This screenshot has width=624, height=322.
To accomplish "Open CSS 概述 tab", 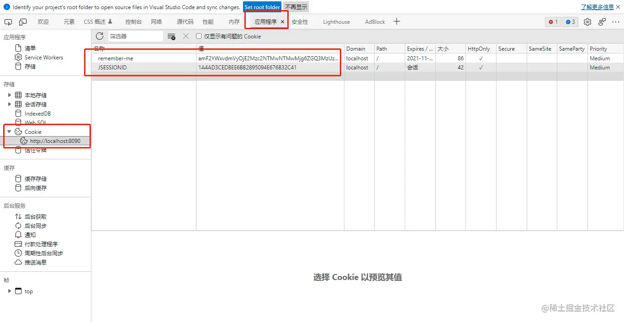I will tap(98, 22).
